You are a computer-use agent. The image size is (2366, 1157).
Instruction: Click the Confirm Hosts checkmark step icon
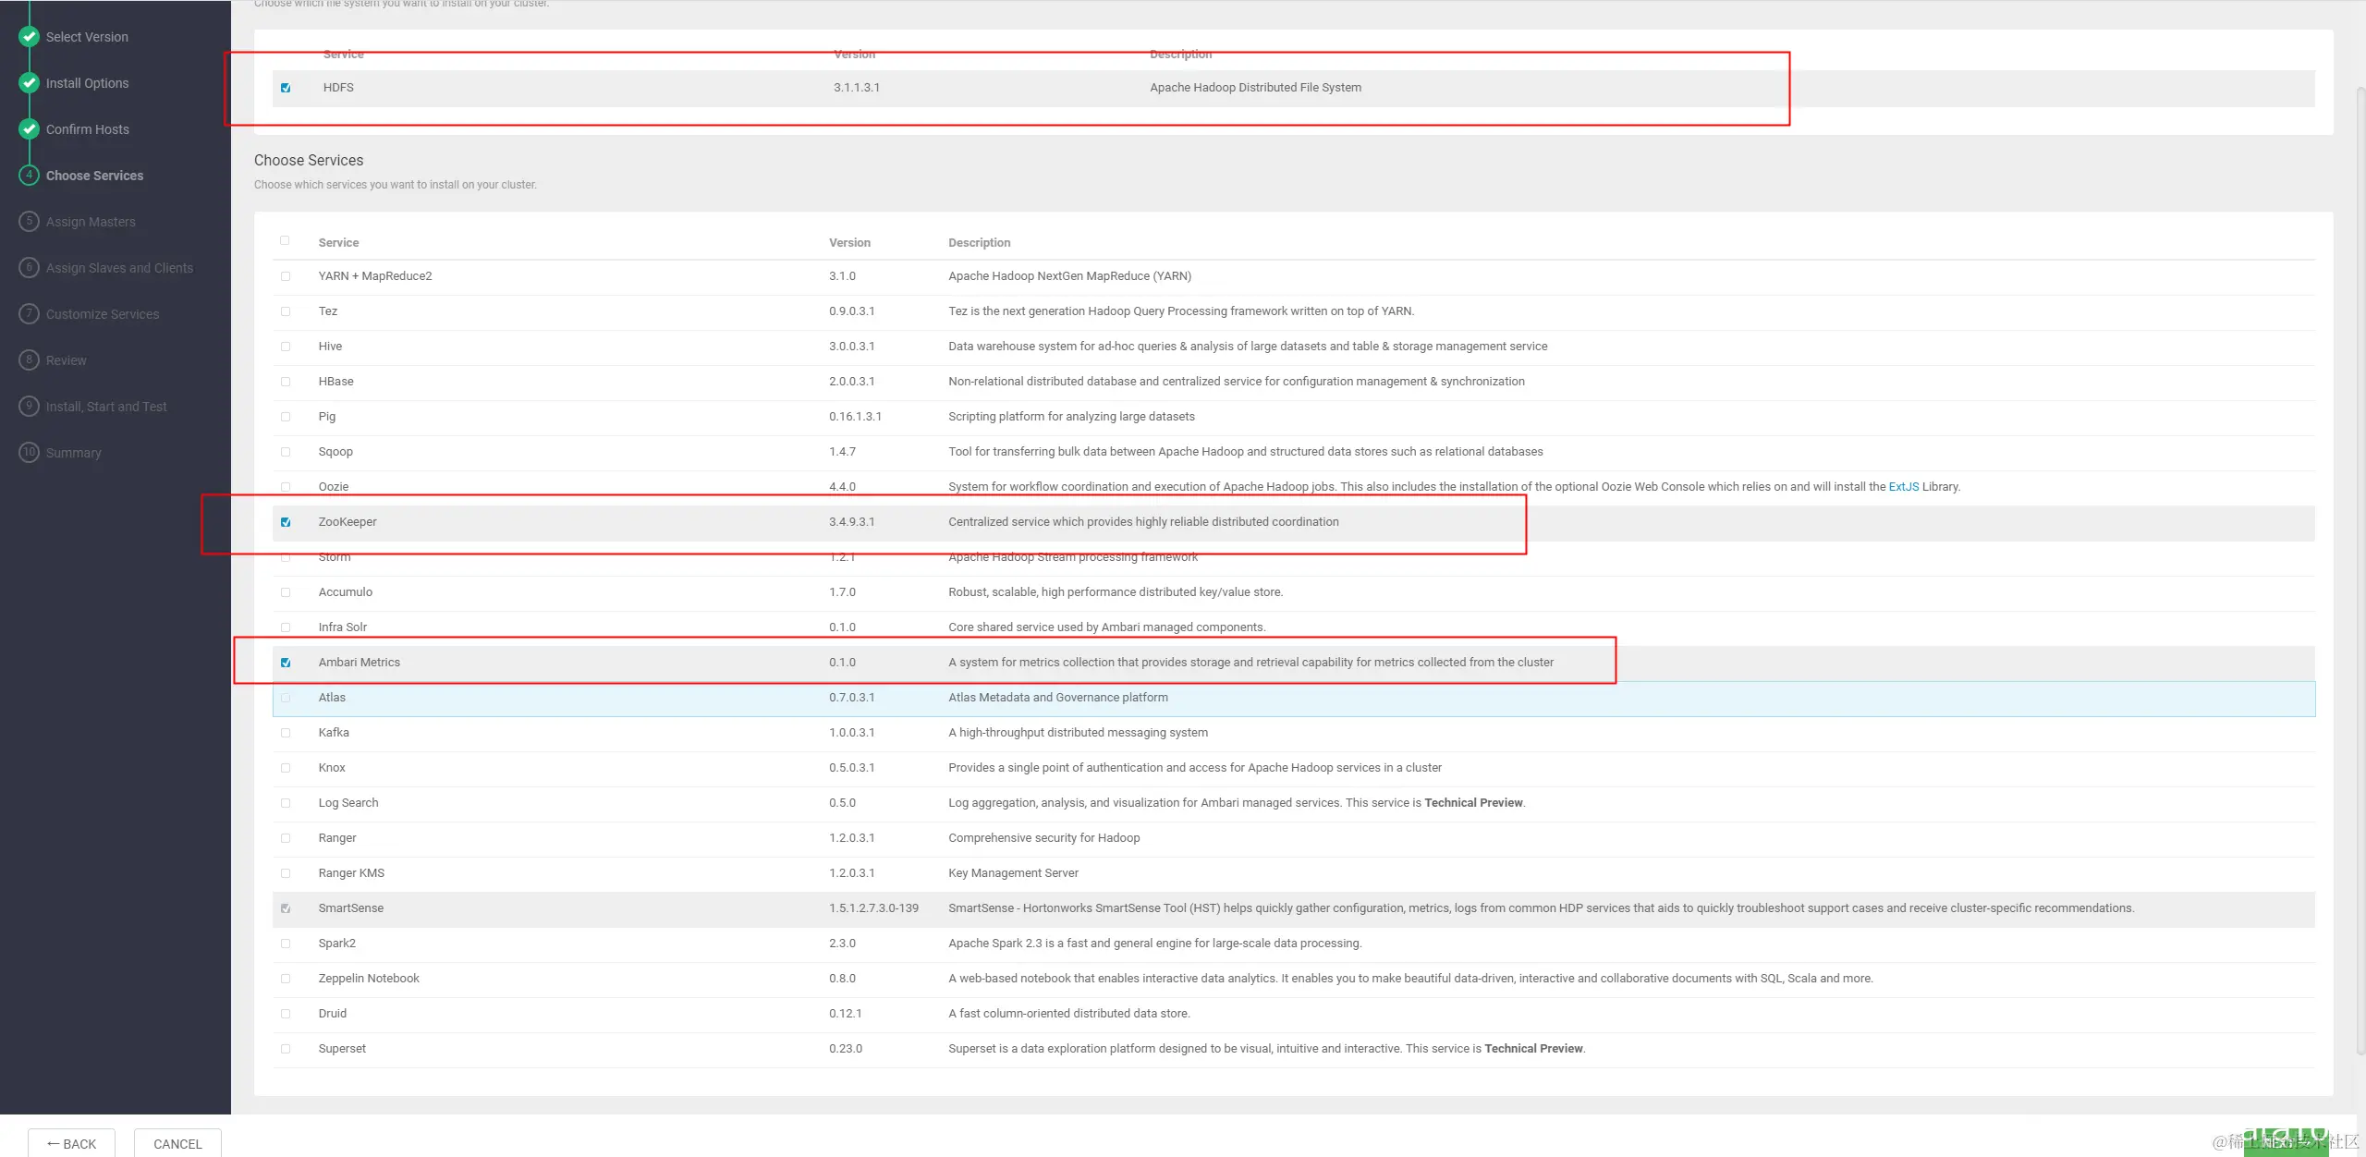[29, 129]
